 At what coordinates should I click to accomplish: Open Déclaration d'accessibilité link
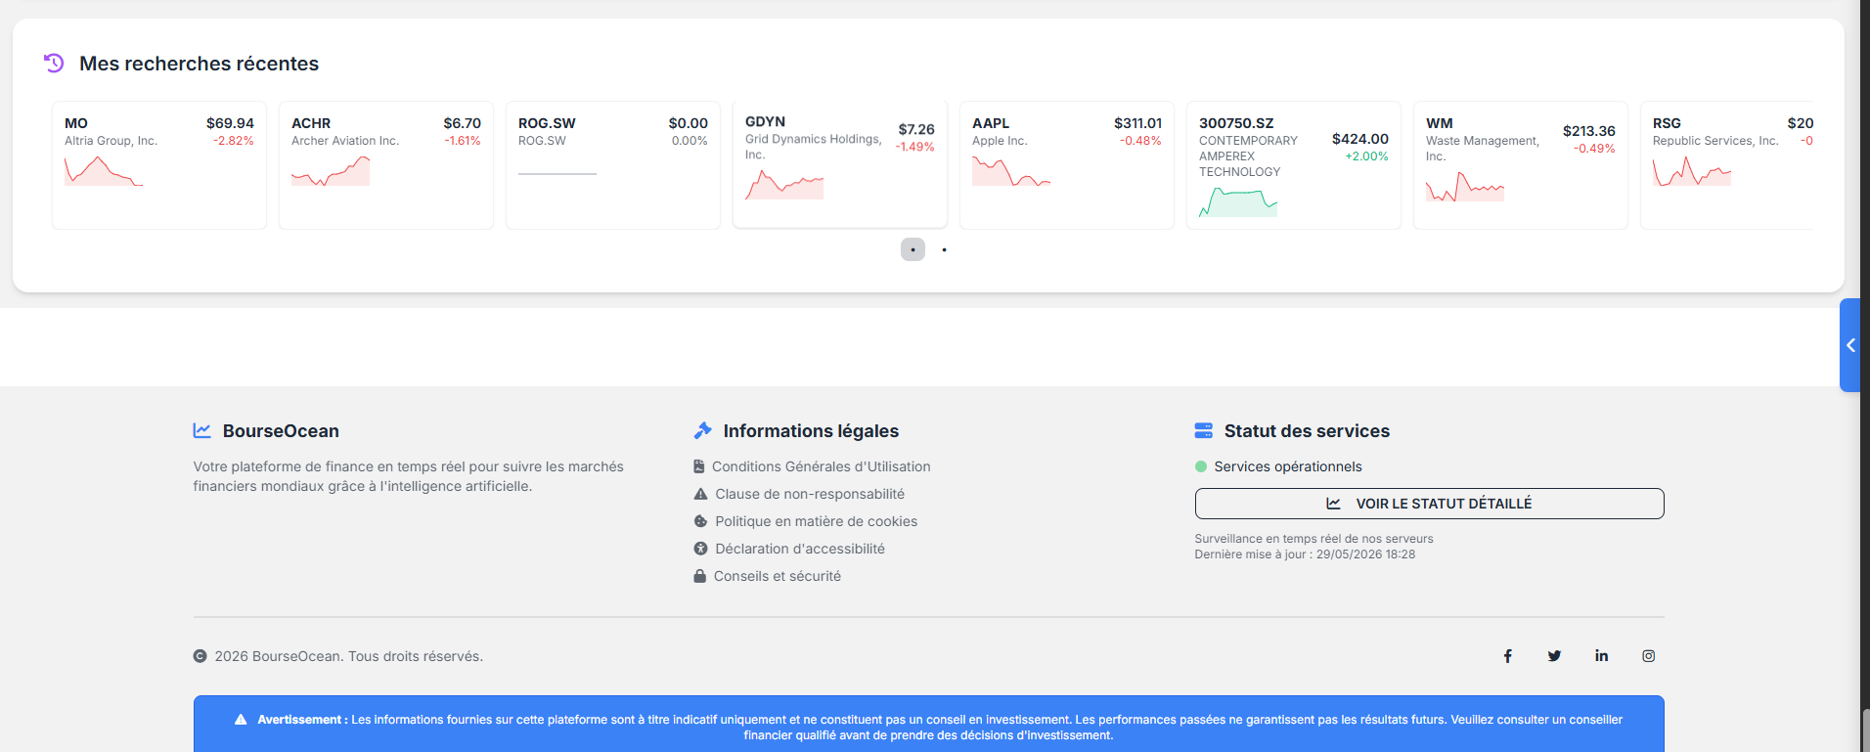[800, 549]
